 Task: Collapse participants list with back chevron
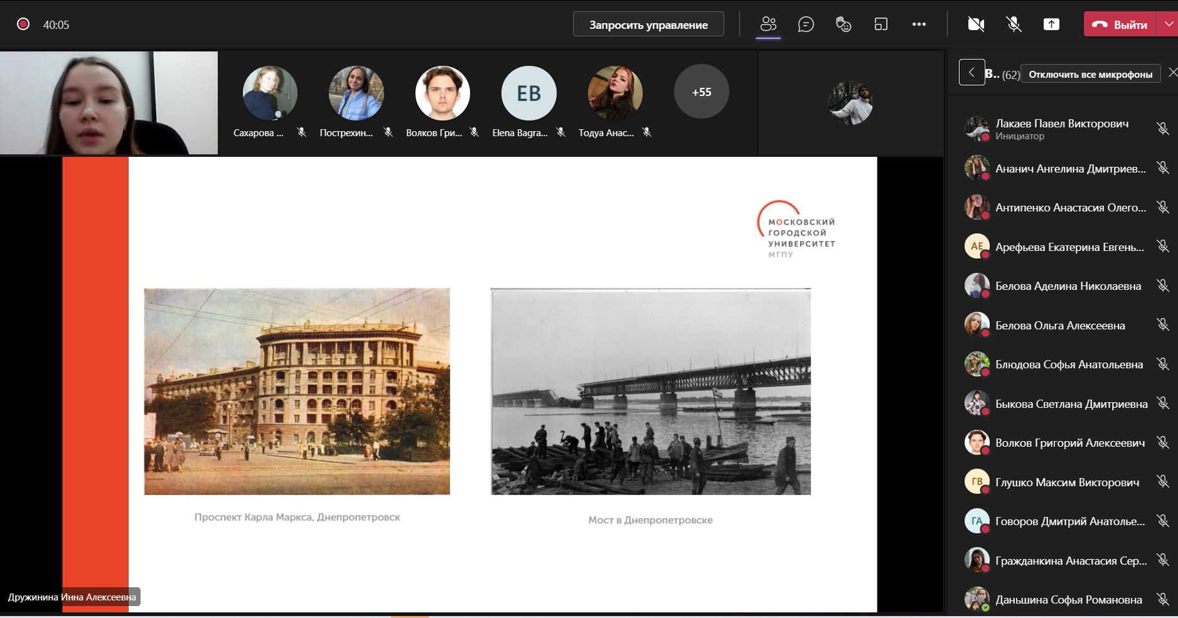972,73
